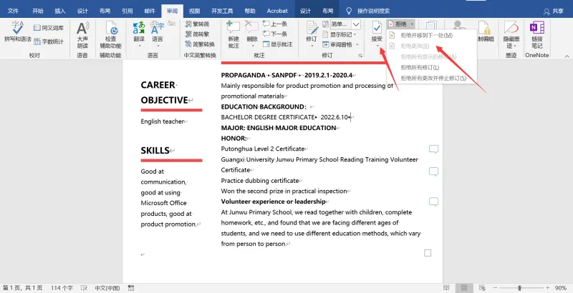Convert text with 简转繁
573x293 pixels.
pyautogui.click(x=198, y=34)
